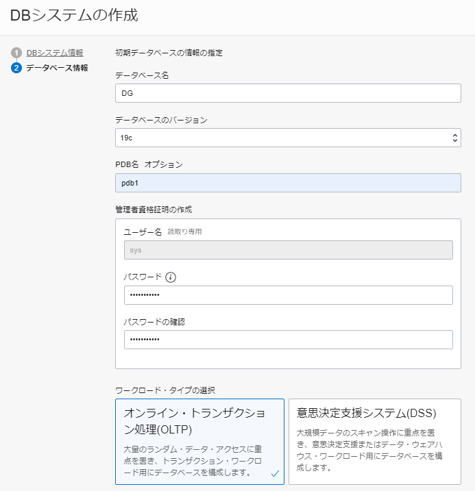Click the version dropdown arrow stepper

[455, 138]
